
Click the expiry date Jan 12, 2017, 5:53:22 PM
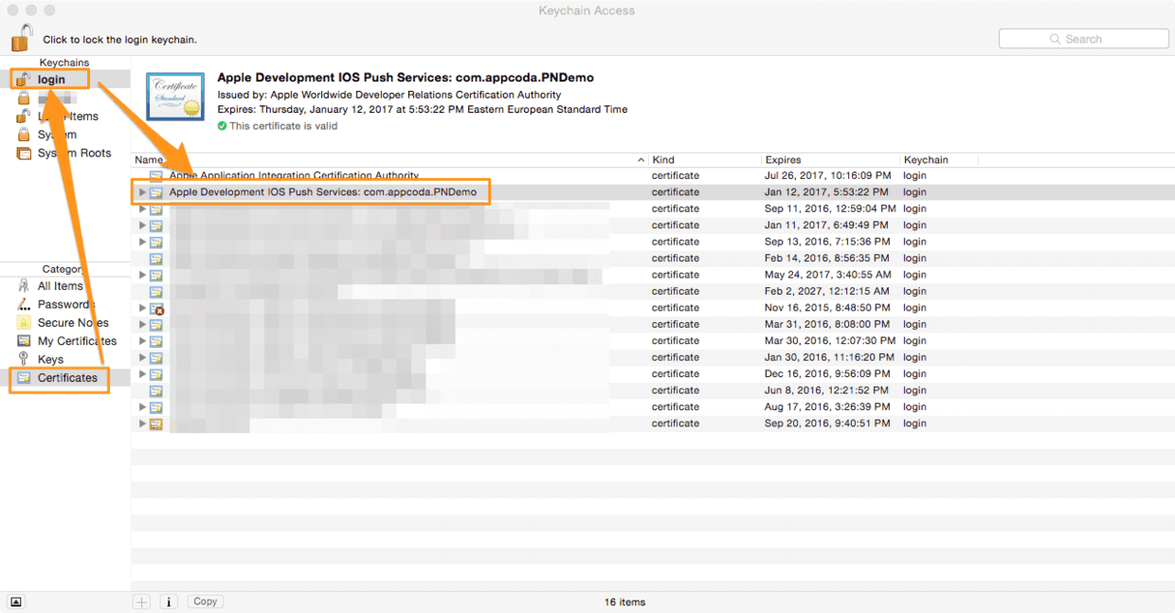point(824,192)
